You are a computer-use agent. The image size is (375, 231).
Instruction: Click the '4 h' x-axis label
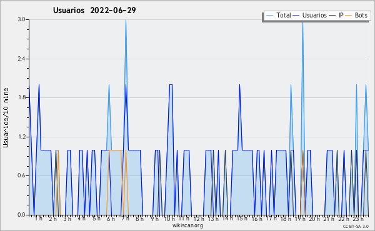(x=81, y=219)
